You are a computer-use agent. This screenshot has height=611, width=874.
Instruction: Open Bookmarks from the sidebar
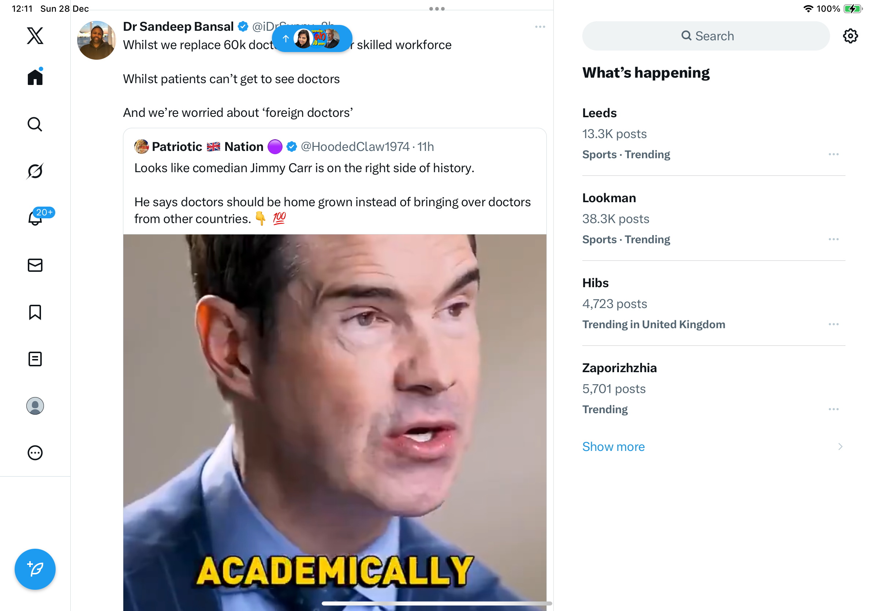[35, 312]
